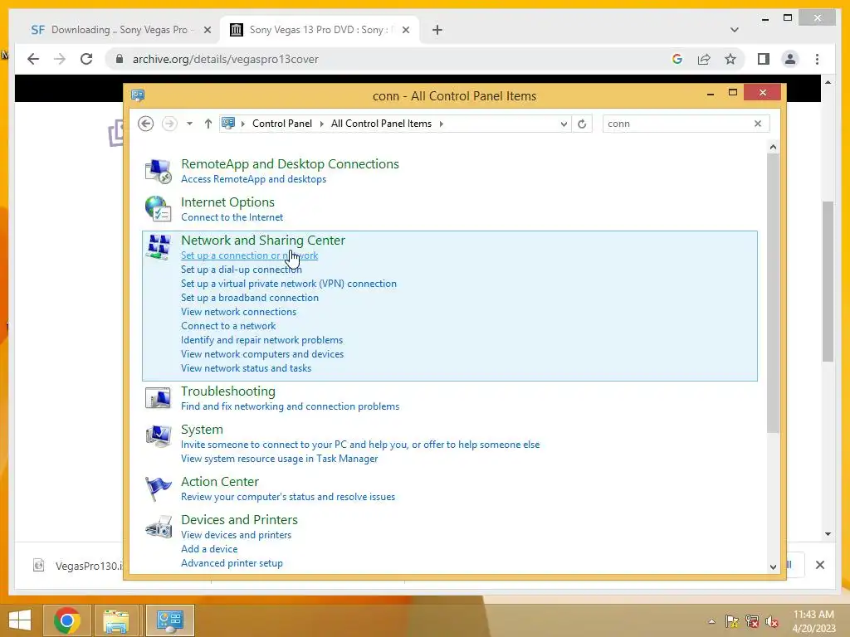Image resolution: width=850 pixels, height=637 pixels.
Task: Click the Chrome back arrow
Action: [x=33, y=59]
